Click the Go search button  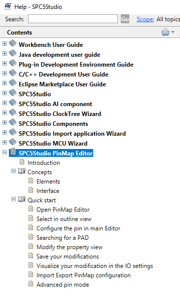point(125,19)
